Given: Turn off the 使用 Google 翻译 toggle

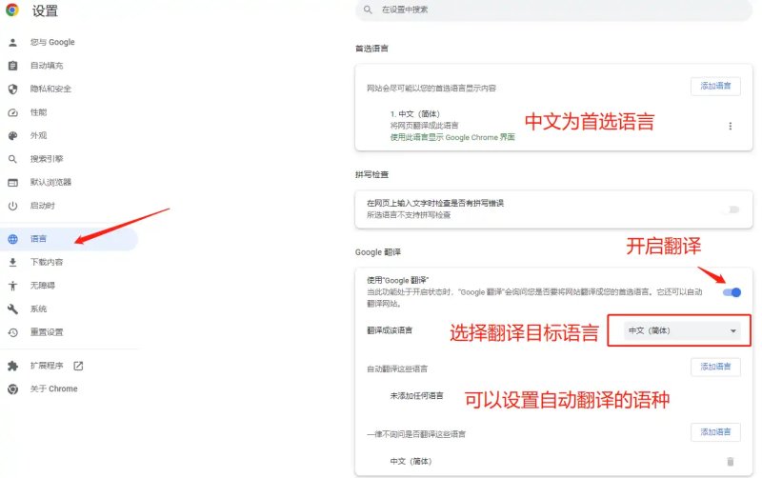Looking at the screenshot, I should click(x=732, y=292).
